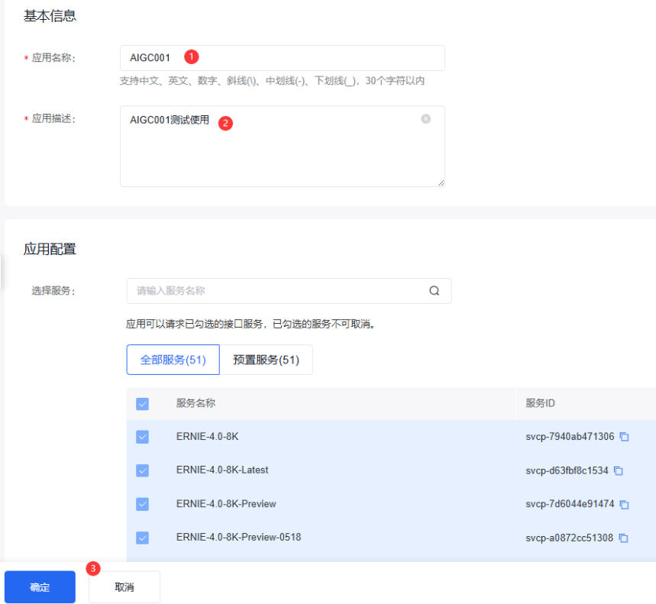The image size is (656, 604).
Task: Focus the 应用名称 input field
Action: (305, 58)
